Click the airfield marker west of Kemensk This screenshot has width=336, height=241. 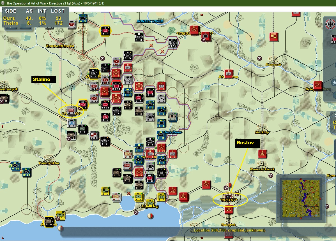coord(259,58)
